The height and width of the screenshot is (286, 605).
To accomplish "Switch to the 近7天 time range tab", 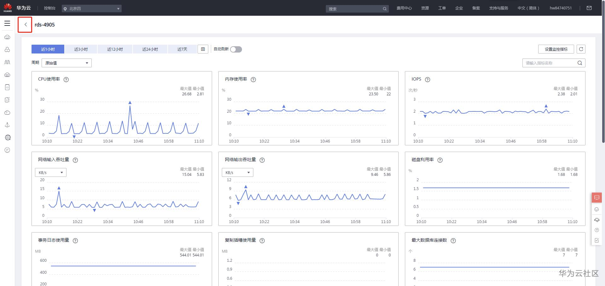I will coord(182,49).
